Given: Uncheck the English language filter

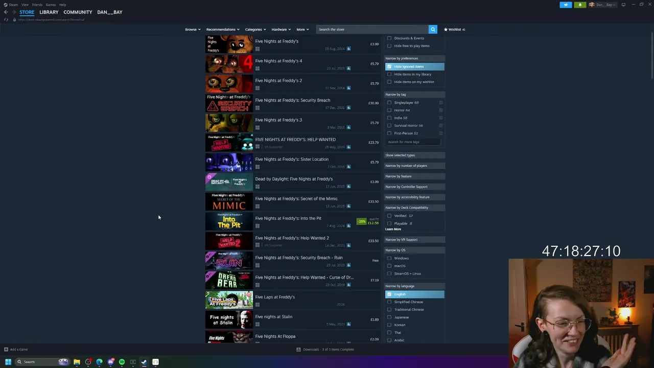Looking at the screenshot, I should (389, 294).
